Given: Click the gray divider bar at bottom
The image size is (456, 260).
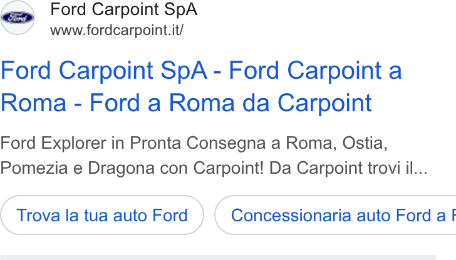Looking at the screenshot, I should (218, 257).
